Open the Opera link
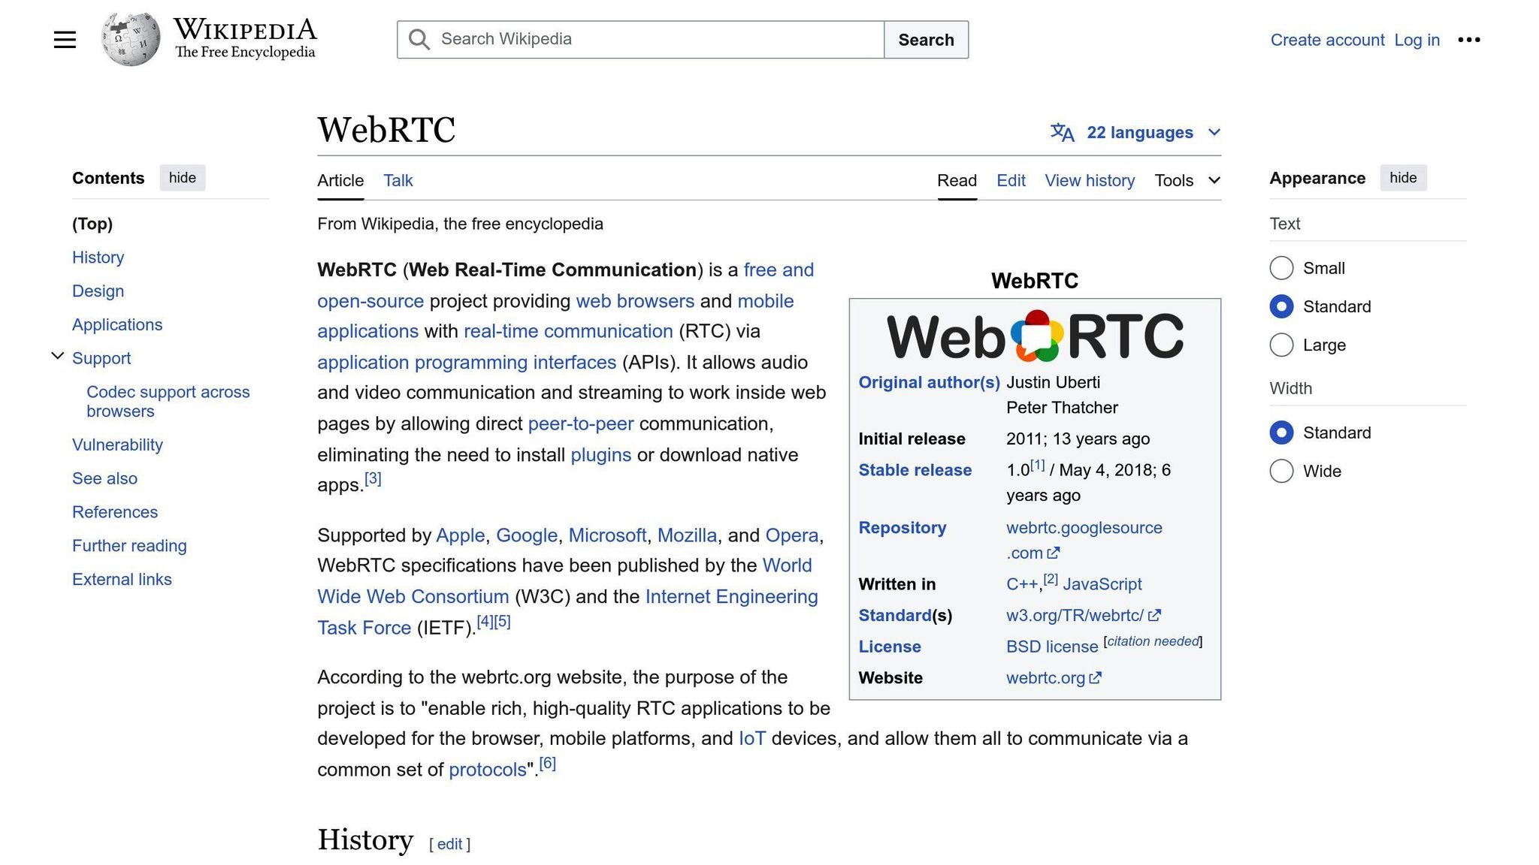Viewport: 1539px width, 865px height. point(791,535)
